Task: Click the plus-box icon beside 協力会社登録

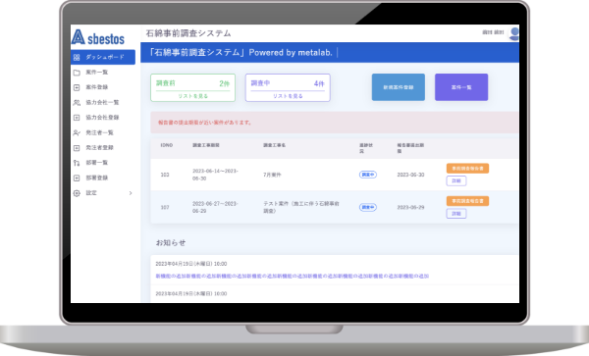Action: (77, 118)
